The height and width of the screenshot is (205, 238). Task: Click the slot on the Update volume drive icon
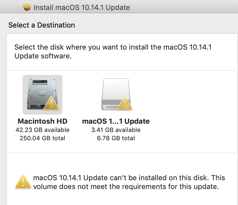click(110, 106)
